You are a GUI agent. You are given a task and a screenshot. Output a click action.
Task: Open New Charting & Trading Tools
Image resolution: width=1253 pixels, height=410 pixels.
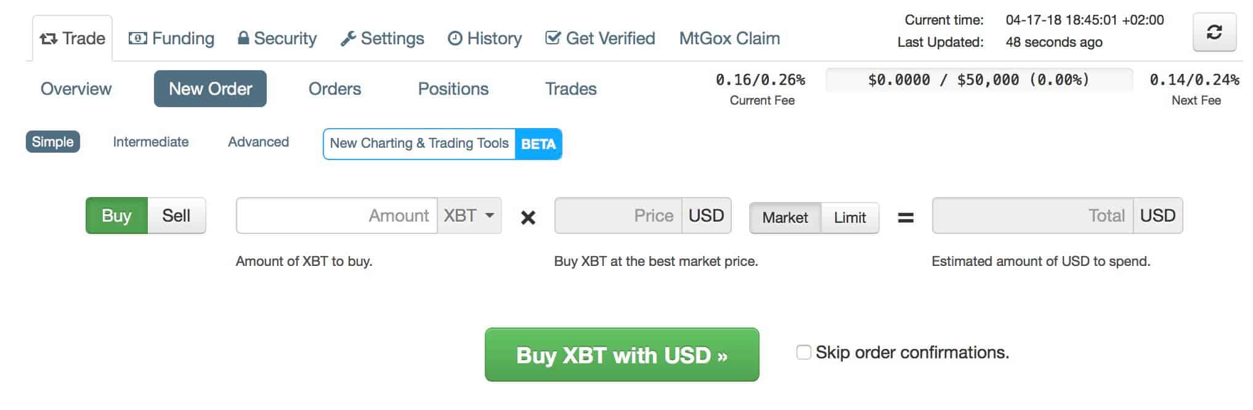coord(419,143)
